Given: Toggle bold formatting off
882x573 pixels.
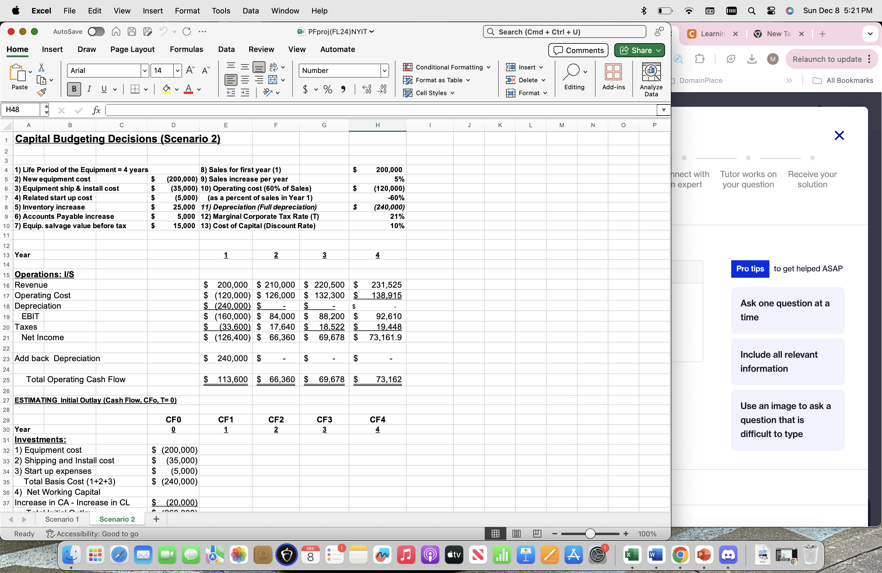Looking at the screenshot, I should pos(73,89).
